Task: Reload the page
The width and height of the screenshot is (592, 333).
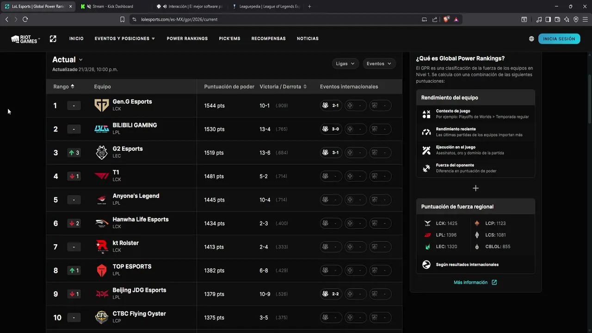Action: click(x=25, y=19)
